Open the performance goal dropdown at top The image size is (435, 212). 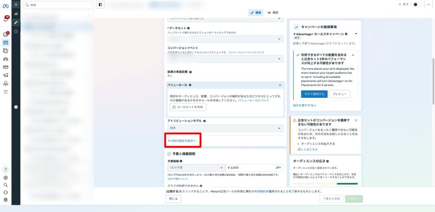coord(225,19)
